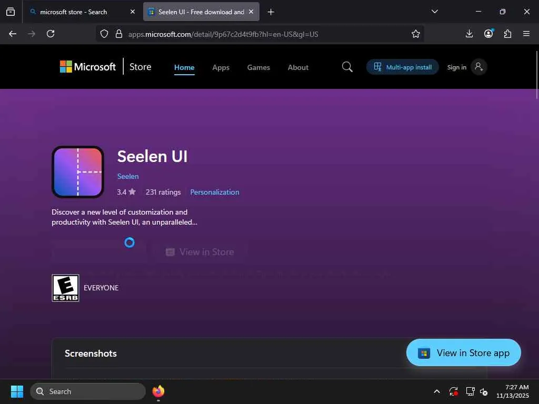Open the network display tray icon
The image size is (539, 404).
point(470,391)
